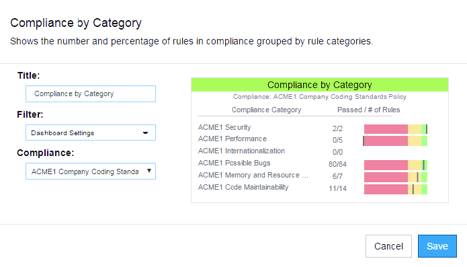Open the Dashboard Settings filter dropdown
Screen dimensions: 467x267
pyautogui.click(x=91, y=132)
